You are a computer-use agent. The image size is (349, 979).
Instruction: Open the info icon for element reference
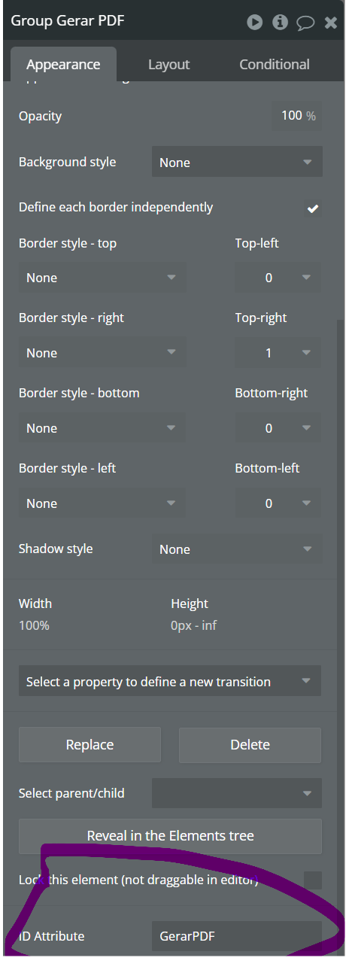click(280, 22)
